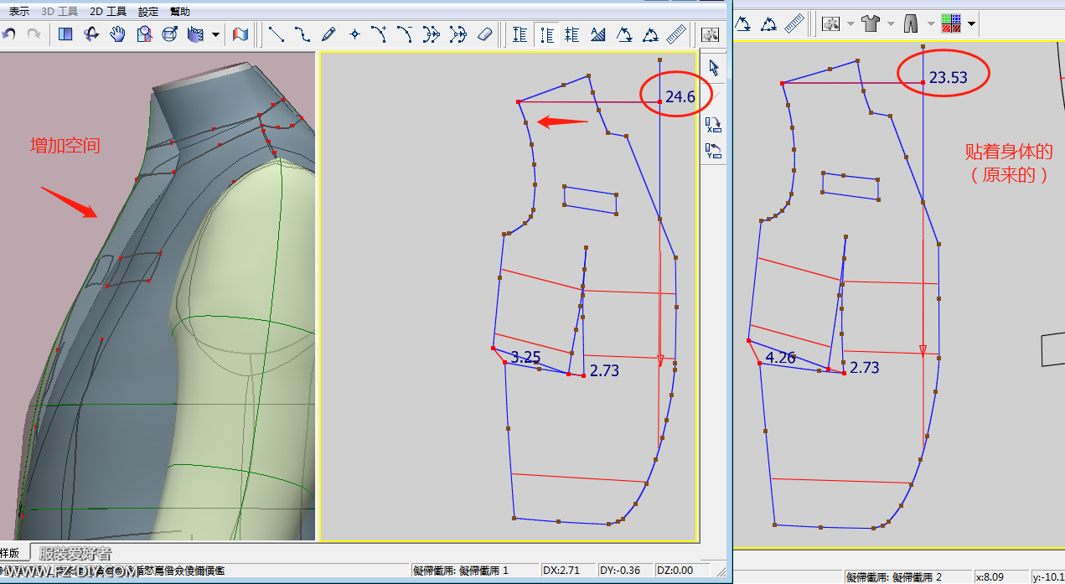This screenshot has width=1065, height=584.
Task: Click the second merge-lines arrow tool
Action: pyautogui.click(x=458, y=34)
